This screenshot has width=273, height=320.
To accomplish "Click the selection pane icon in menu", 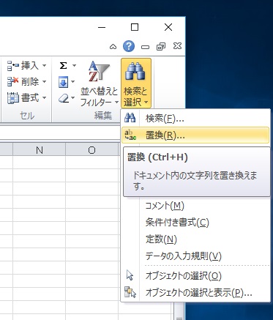I will 130,292.
